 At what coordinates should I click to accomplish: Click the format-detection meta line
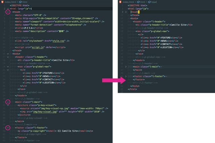(x=51, y=25)
